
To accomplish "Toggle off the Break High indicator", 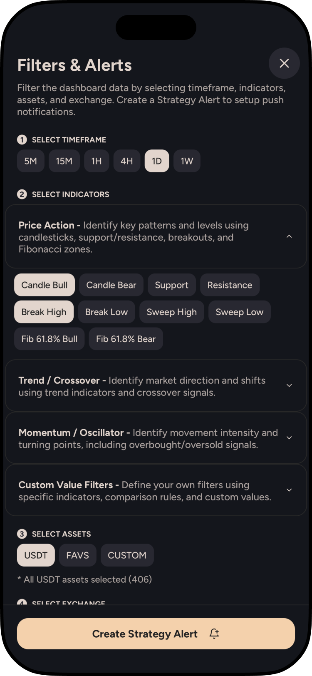I will [44, 312].
